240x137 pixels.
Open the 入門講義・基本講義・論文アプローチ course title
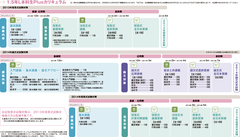pyautogui.click(x=33, y=70)
